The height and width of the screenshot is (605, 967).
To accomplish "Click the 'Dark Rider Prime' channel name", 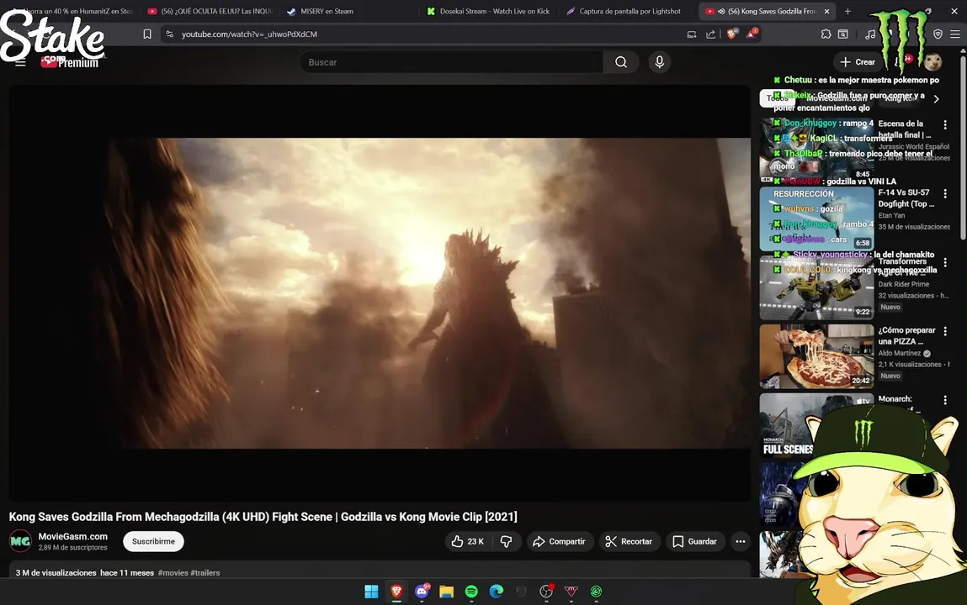I will (x=904, y=284).
